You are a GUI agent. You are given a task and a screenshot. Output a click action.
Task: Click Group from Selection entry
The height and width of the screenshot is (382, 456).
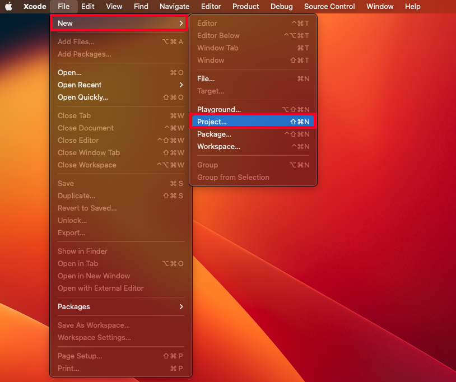(x=253, y=178)
